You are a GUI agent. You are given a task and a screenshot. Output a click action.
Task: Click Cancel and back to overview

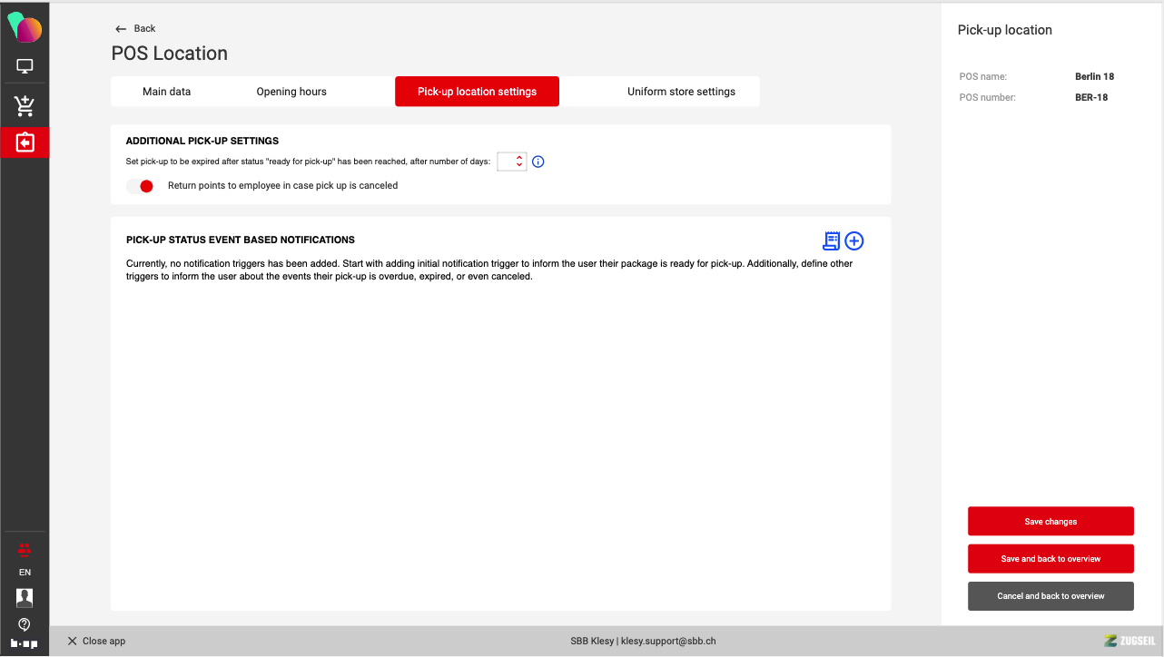pos(1051,596)
